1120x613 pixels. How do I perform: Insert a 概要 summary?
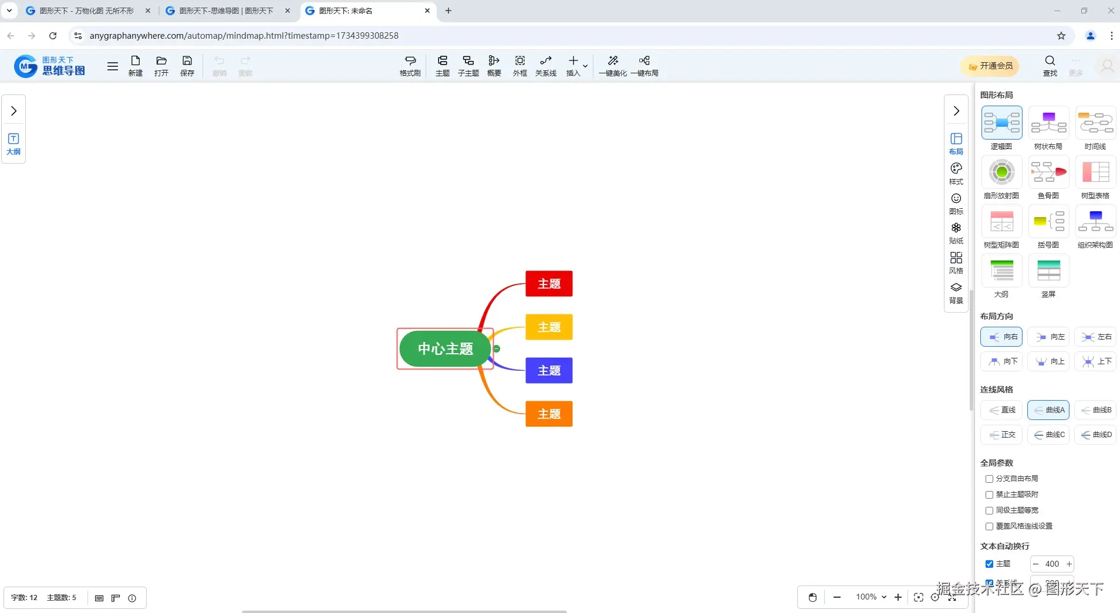pyautogui.click(x=494, y=66)
